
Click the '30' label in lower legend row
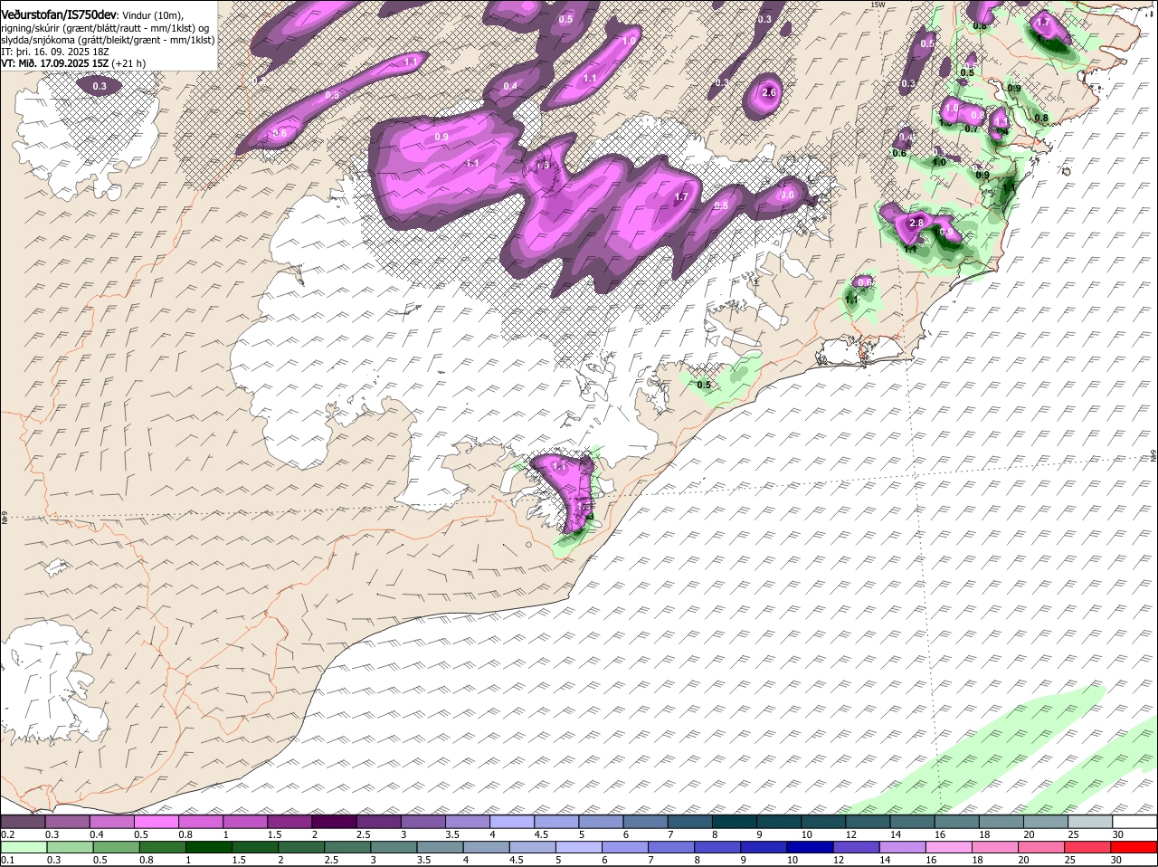1115,860
